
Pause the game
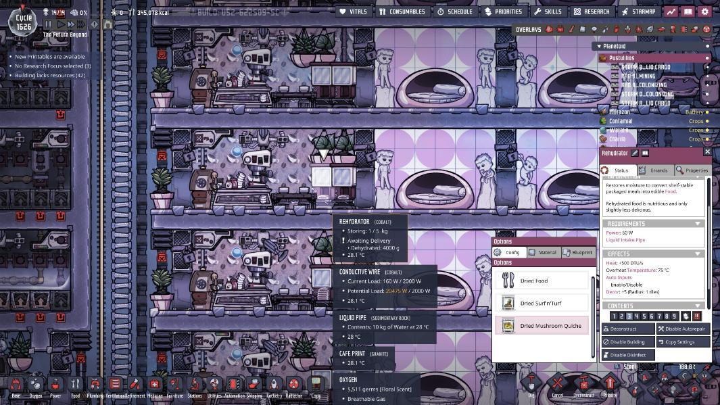coord(48,24)
